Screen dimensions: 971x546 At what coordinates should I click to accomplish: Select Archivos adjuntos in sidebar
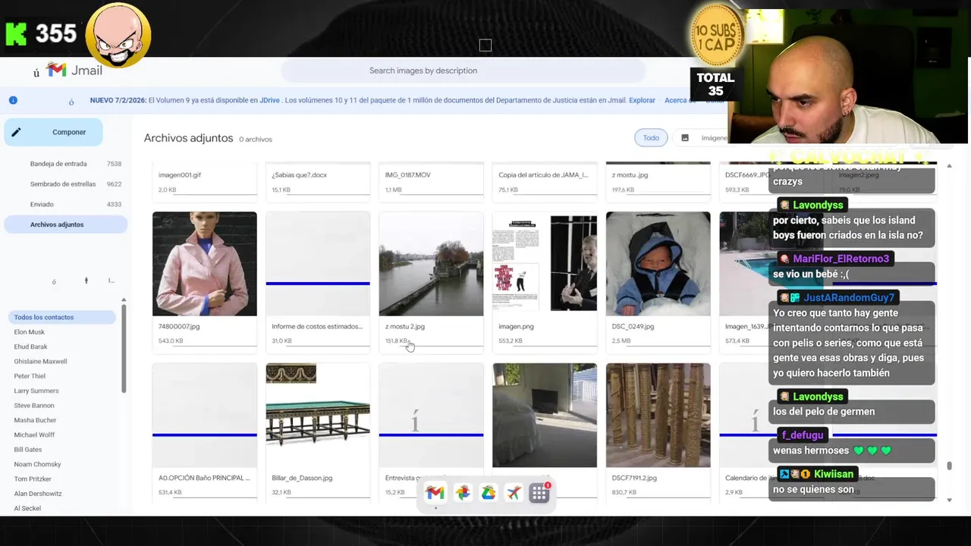[66, 224]
